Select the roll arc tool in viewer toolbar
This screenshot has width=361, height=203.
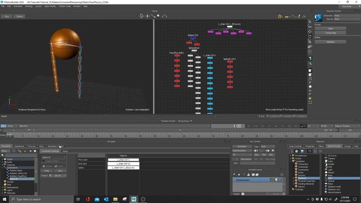tap(164, 16)
